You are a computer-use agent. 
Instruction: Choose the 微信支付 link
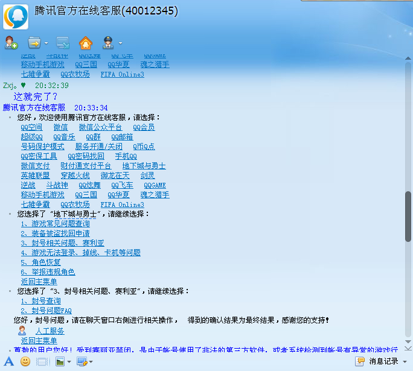coord(35,166)
